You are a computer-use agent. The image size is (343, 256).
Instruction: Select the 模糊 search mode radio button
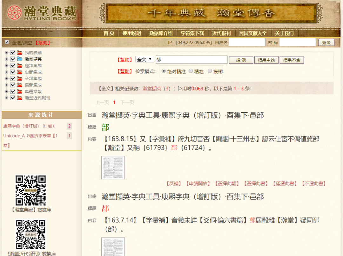click(210, 71)
